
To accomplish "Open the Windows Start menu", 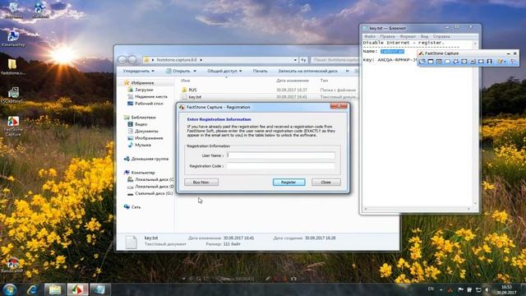I will pyautogui.click(x=9, y=289).
